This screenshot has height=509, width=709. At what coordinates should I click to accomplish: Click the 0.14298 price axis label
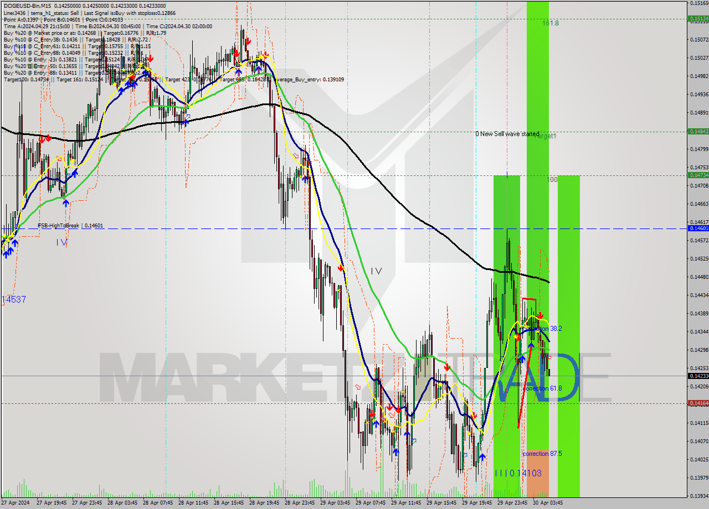tap(699, 350)
